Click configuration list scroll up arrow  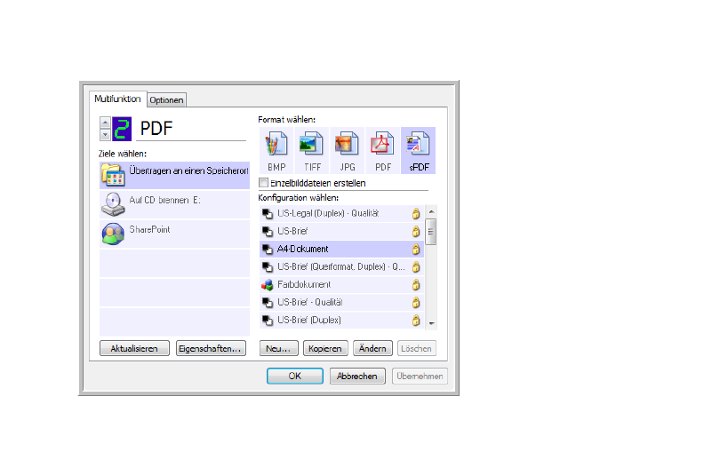(x=431, y=211)
